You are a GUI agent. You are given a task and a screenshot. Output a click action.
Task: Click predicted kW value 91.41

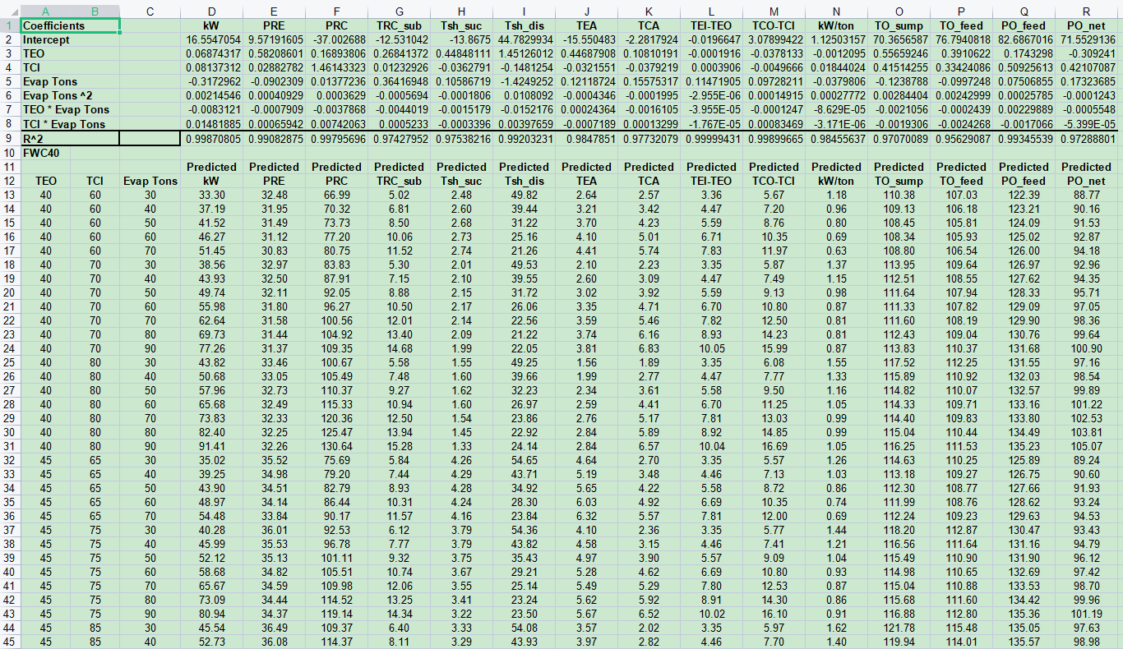coord(211,446)
